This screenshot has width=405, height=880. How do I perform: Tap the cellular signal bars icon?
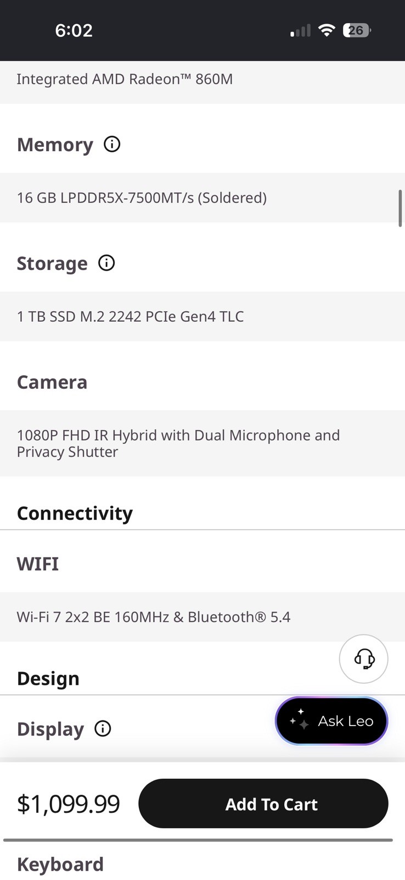pos(300,31)
